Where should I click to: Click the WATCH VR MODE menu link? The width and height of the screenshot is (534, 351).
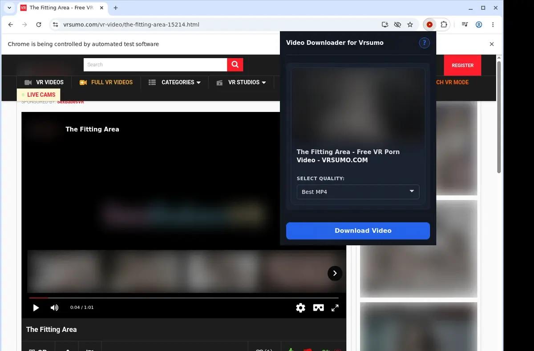click(452, 82)
